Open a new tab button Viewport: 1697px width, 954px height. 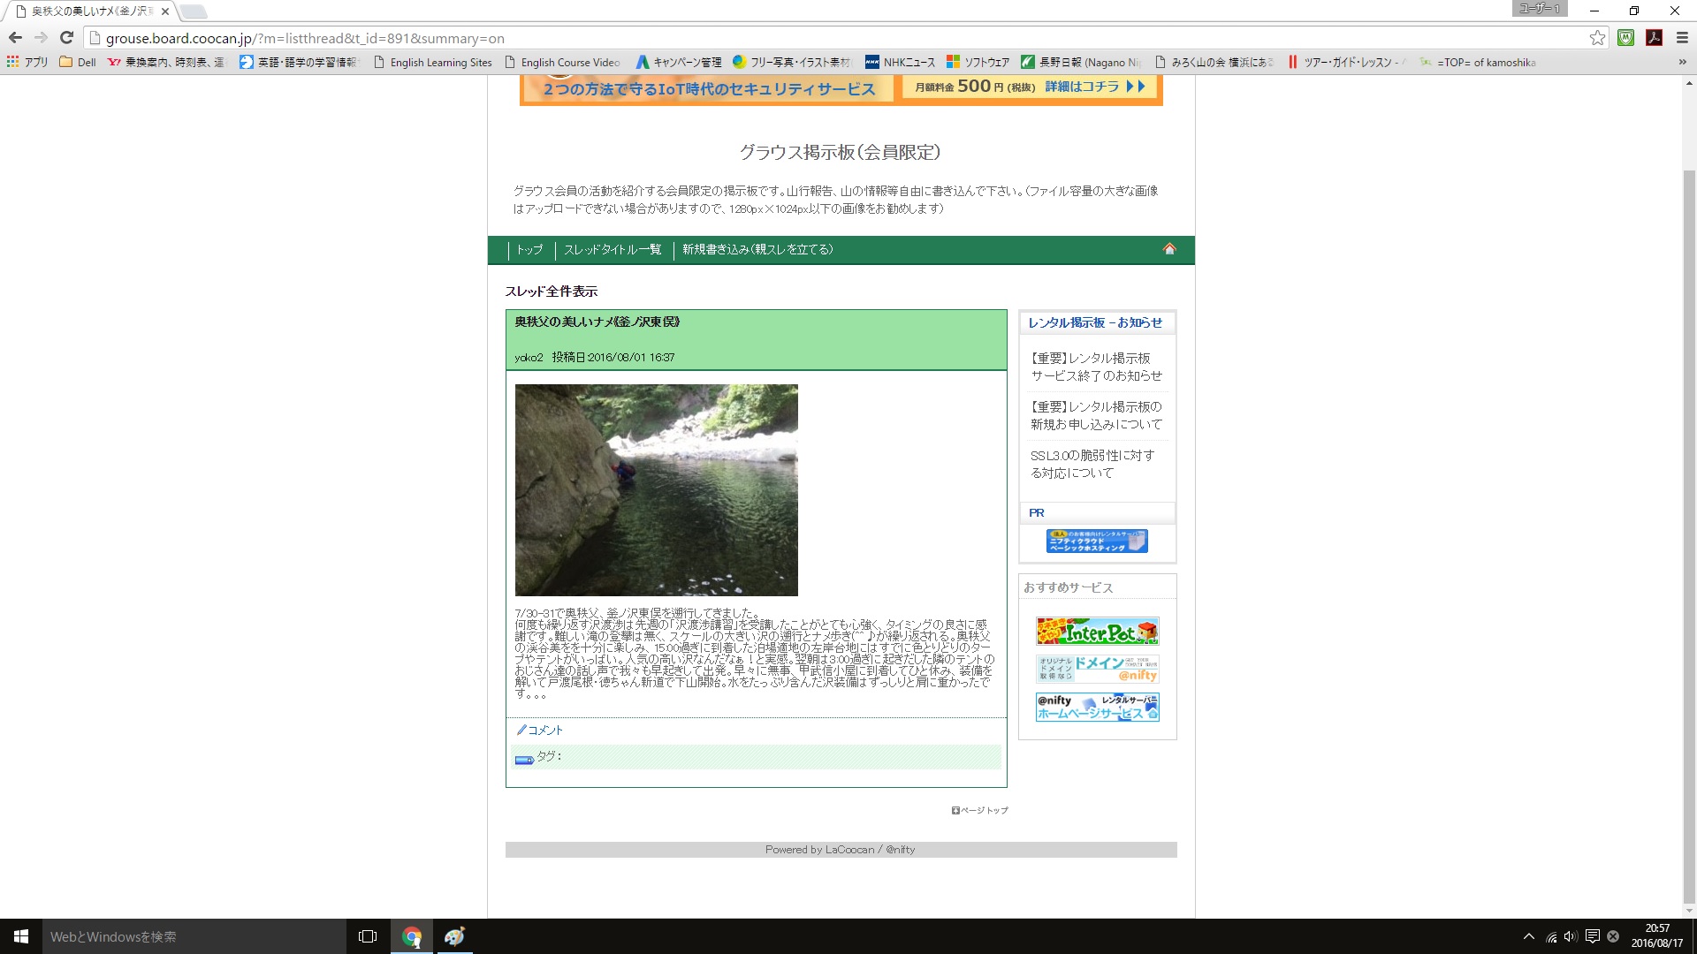[x=194, y=11]
